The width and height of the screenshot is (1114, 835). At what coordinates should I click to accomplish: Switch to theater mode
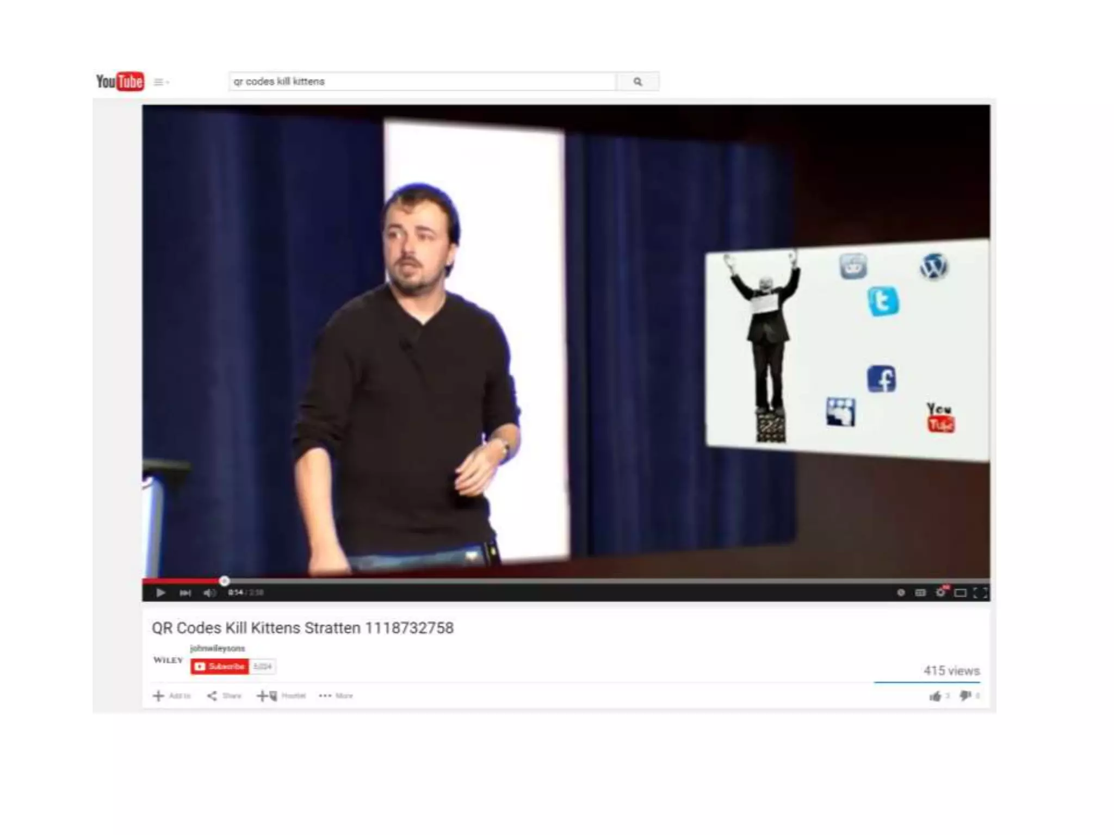pyautogui.click(x=961, y=593)
